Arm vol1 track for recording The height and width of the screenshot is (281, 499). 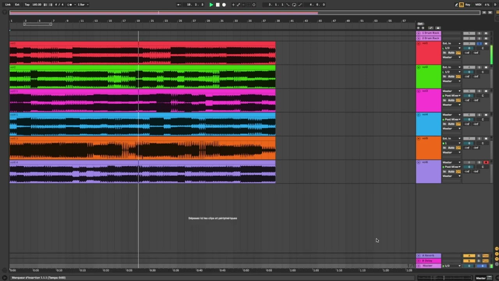coord(486,43)
